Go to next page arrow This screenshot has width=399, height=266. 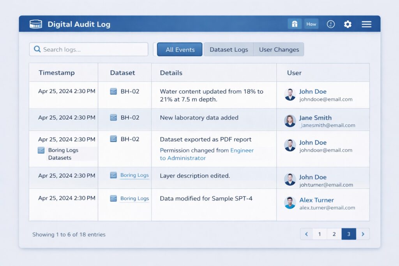363,234
